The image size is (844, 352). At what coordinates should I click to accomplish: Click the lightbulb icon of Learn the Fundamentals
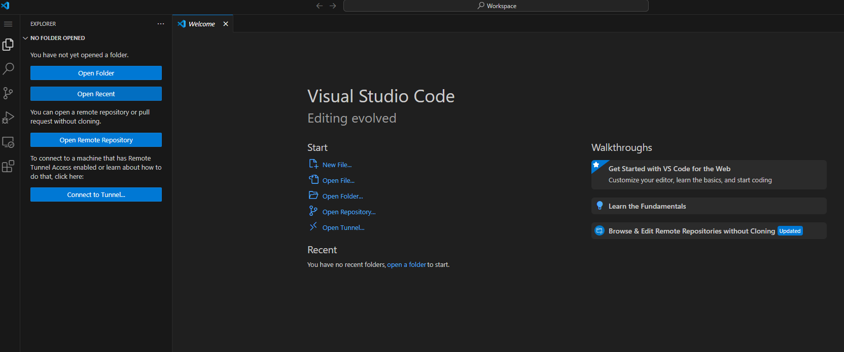(x=600, y=206)
